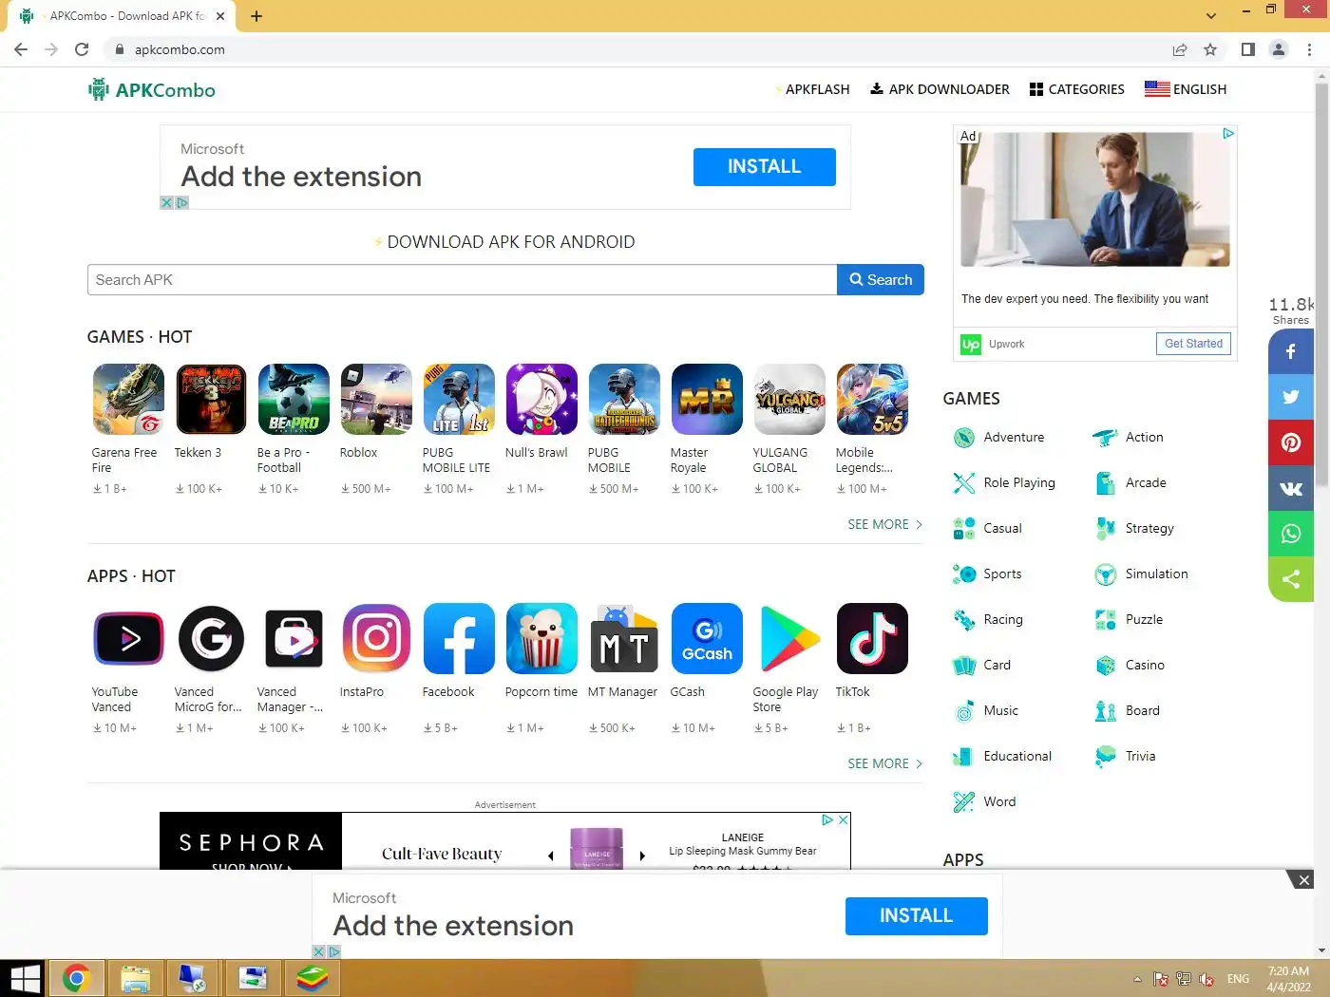Close the bottom sticky ad banner
This screenshot has height=997, width=1330.
[x=1303, y=880]
